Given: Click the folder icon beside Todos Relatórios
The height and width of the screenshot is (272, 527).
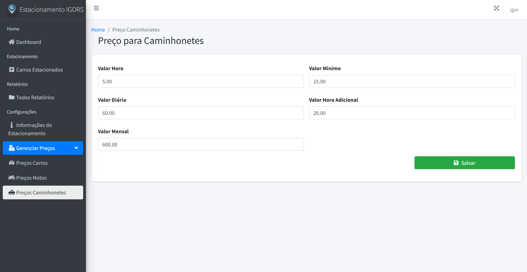Looking at the screenshot, I should [x=12, y=97].
